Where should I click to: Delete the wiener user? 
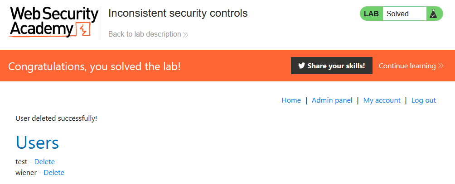pyautogui.click(x=54, y=173)
